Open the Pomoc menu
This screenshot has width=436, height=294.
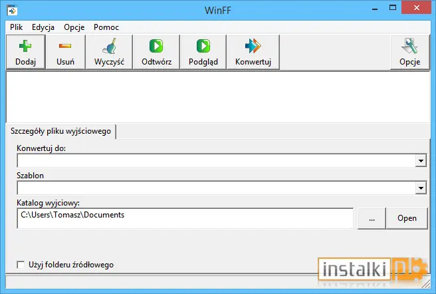pyautogui.click(x=106, y=27)
